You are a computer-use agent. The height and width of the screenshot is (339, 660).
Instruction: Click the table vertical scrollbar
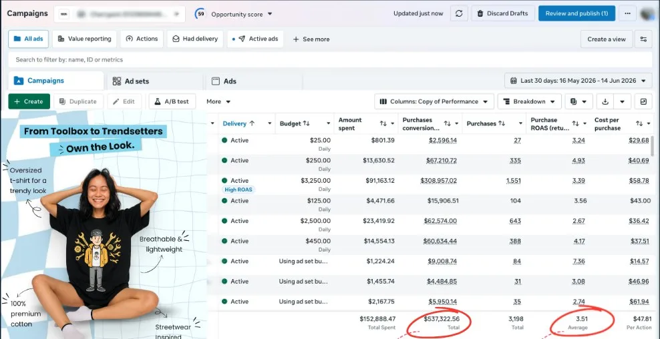tap(653, 146)
